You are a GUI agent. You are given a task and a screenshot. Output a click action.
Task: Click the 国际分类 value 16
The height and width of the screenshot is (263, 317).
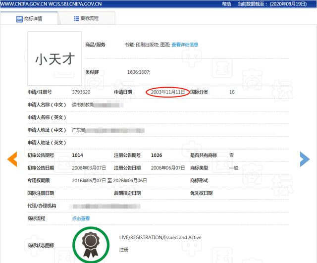232,92
